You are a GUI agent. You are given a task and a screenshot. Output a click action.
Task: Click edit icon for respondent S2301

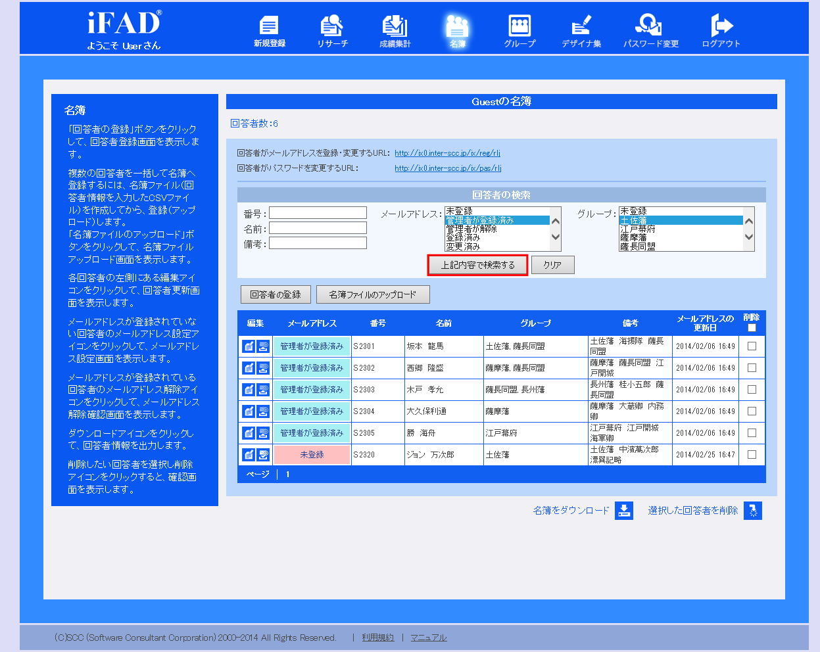(x=249, y=346)
